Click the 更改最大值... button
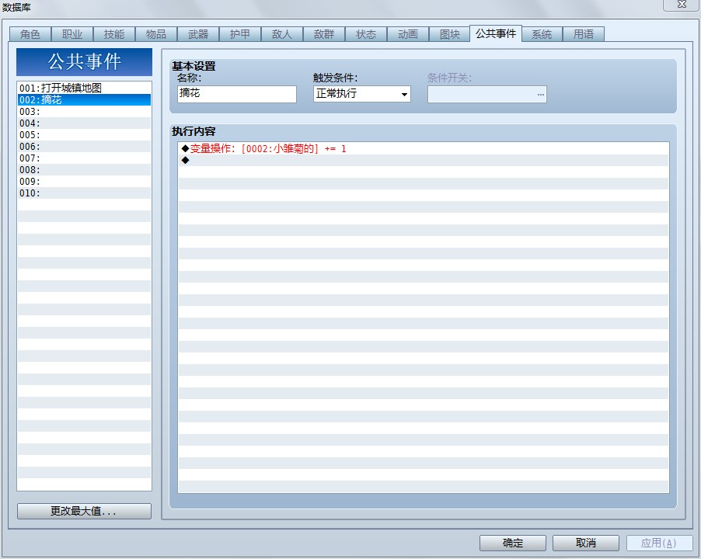This screenshot has height=559, width=701. click(84, 511)
